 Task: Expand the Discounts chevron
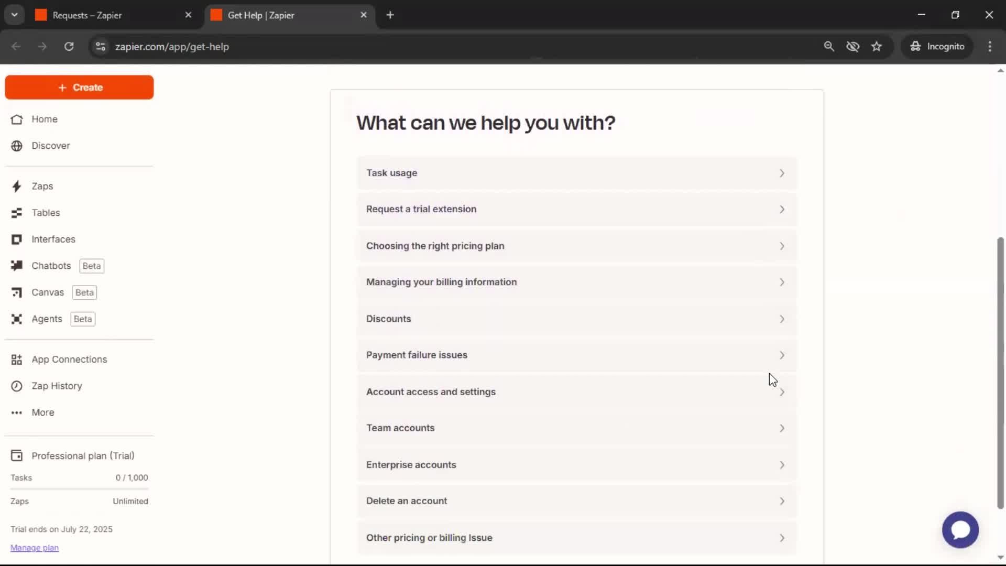pyautogui.click(x=782, y=319)
